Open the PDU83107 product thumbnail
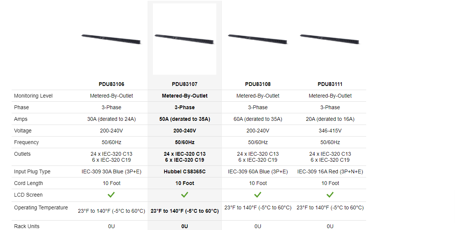Viewport: 455px width, 230px height. click(184, 39)
